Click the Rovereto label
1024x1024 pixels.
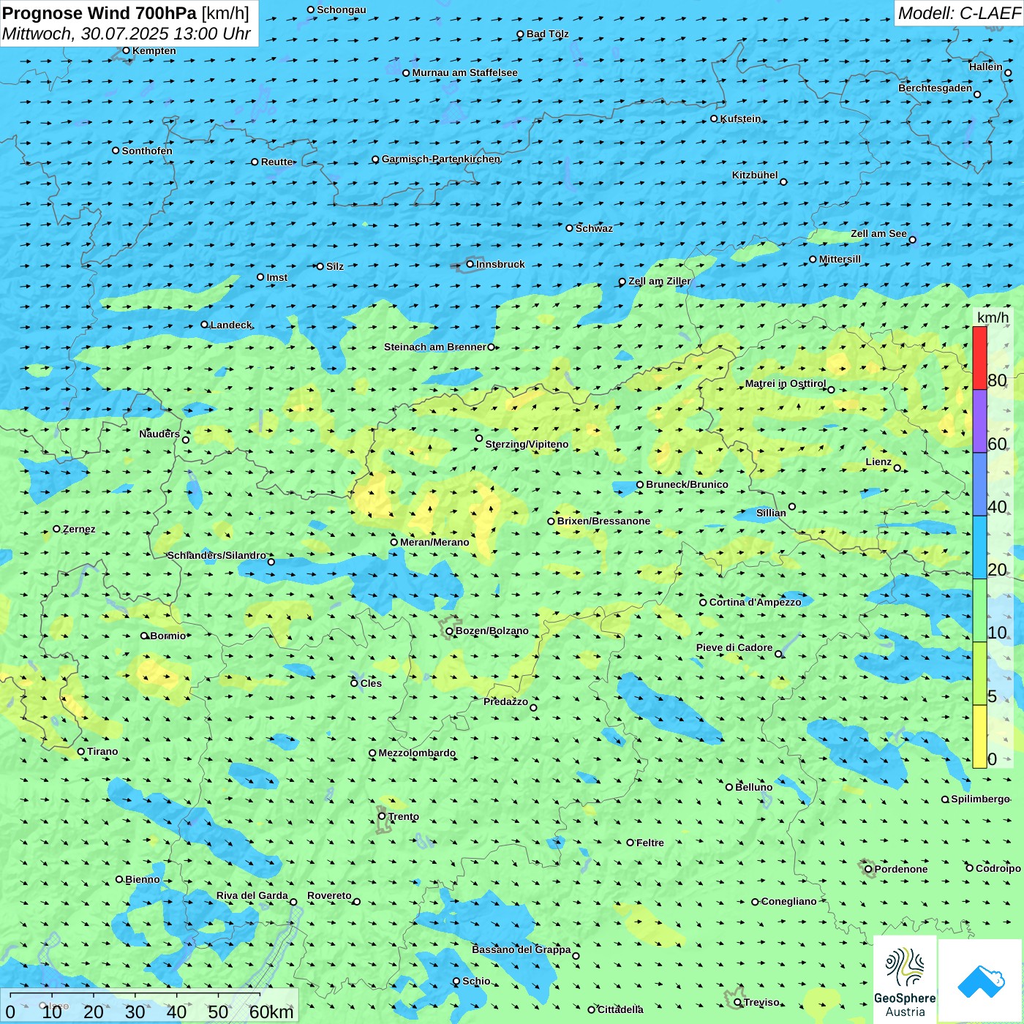click(329, 895)
